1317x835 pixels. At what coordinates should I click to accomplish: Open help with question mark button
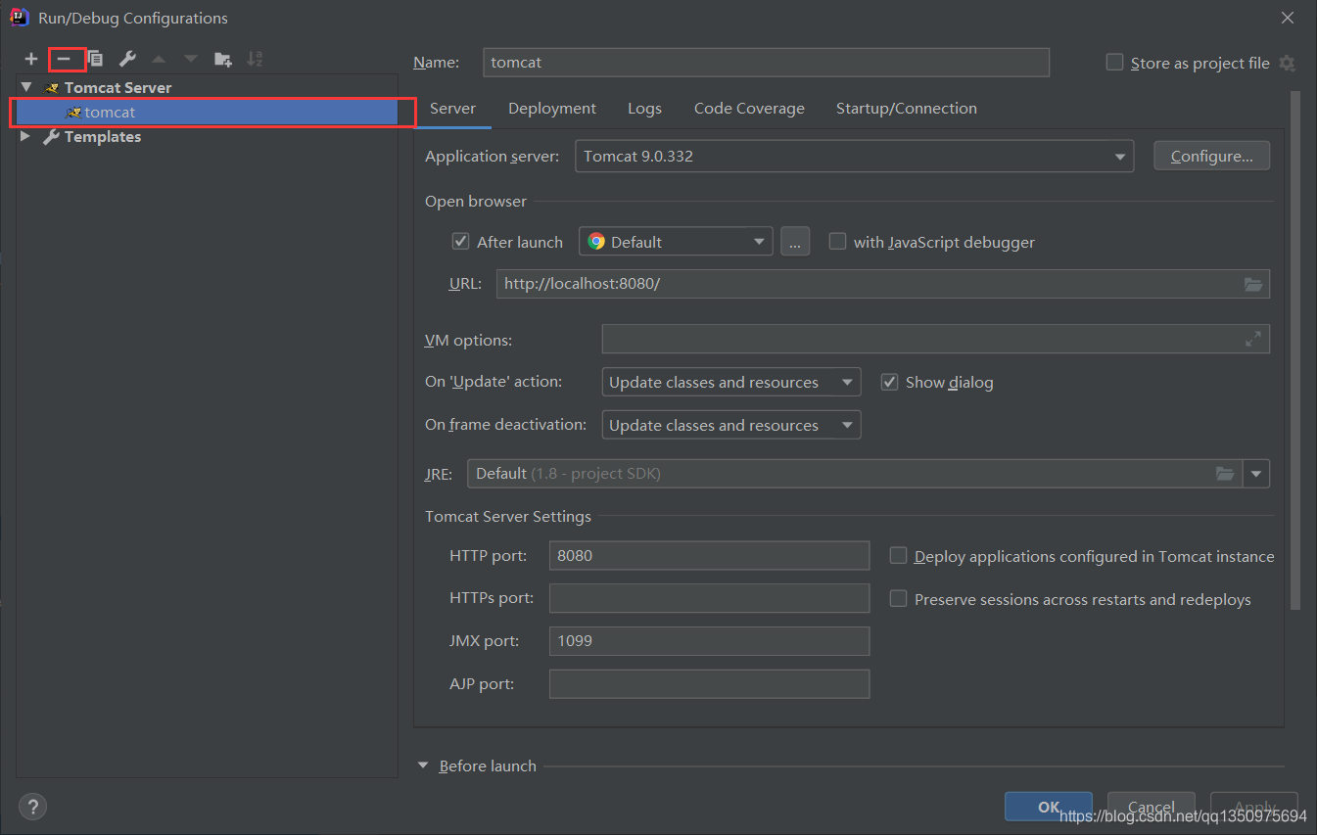pyautogui.click(x=32, y=807)
